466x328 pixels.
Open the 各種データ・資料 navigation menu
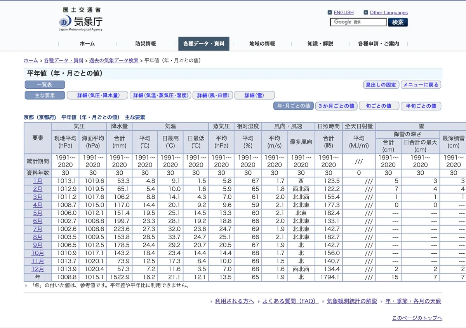tap(204, 44)
